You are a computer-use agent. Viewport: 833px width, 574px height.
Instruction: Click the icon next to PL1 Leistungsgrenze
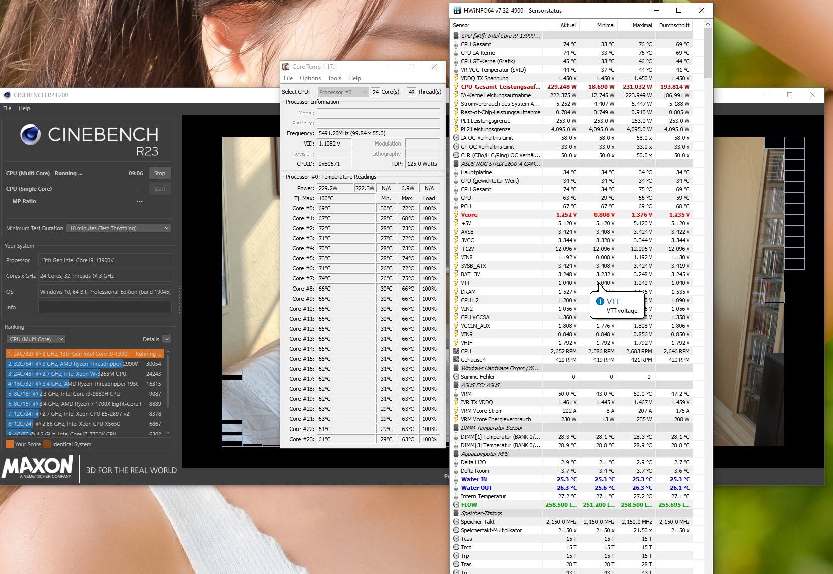[x=456, y=121]
